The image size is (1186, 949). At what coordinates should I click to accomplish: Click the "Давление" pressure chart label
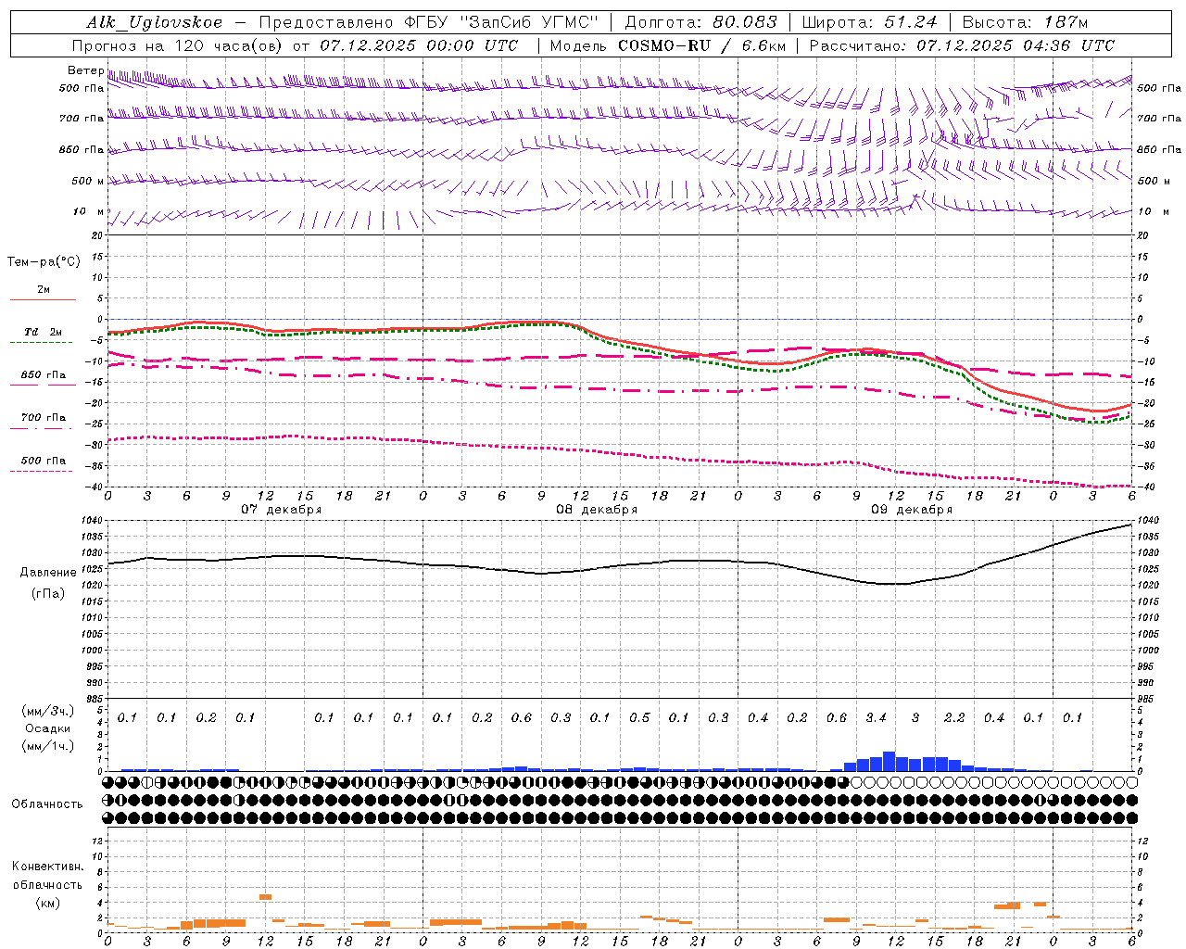[48, 573]
